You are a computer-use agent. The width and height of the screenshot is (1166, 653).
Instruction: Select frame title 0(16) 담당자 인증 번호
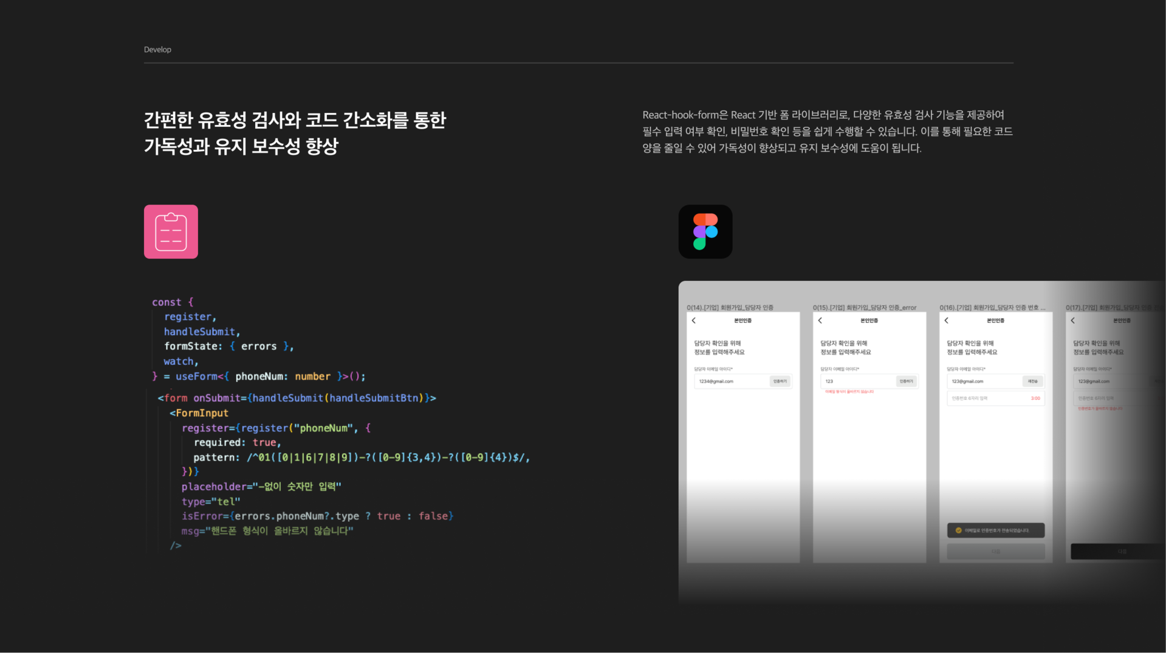[993, 308]
